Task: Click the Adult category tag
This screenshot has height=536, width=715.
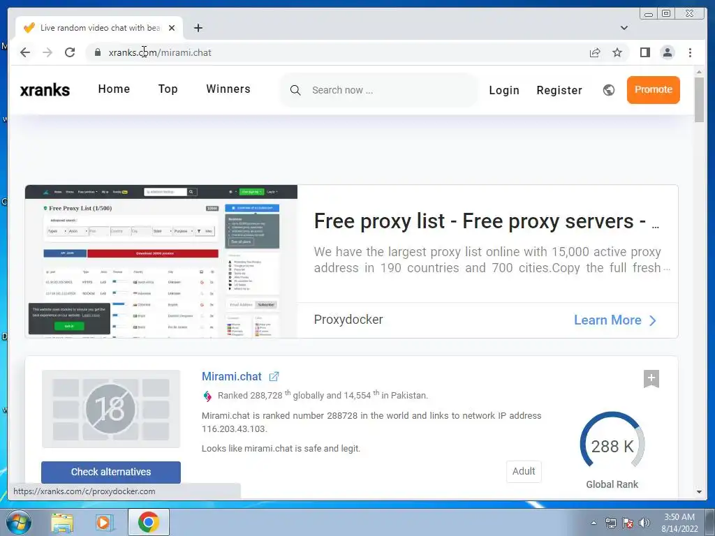Action: 524,471
